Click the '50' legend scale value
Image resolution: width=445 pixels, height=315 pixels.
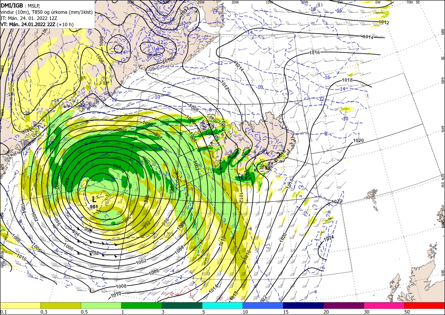[x=407, y=312]
